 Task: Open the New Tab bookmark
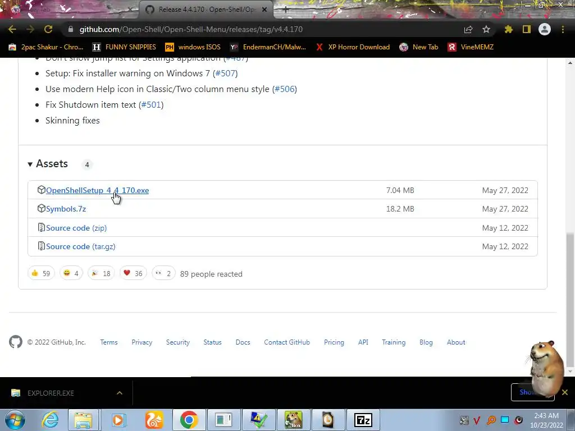pos(419,47)
